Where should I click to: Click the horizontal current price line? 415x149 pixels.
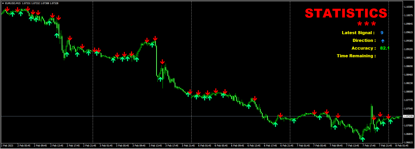202,116
